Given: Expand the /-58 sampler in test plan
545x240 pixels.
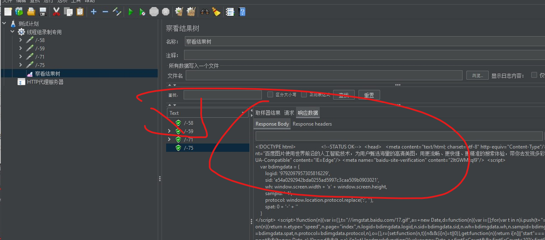Looking at the screenshot, I should tap(21, 40).
